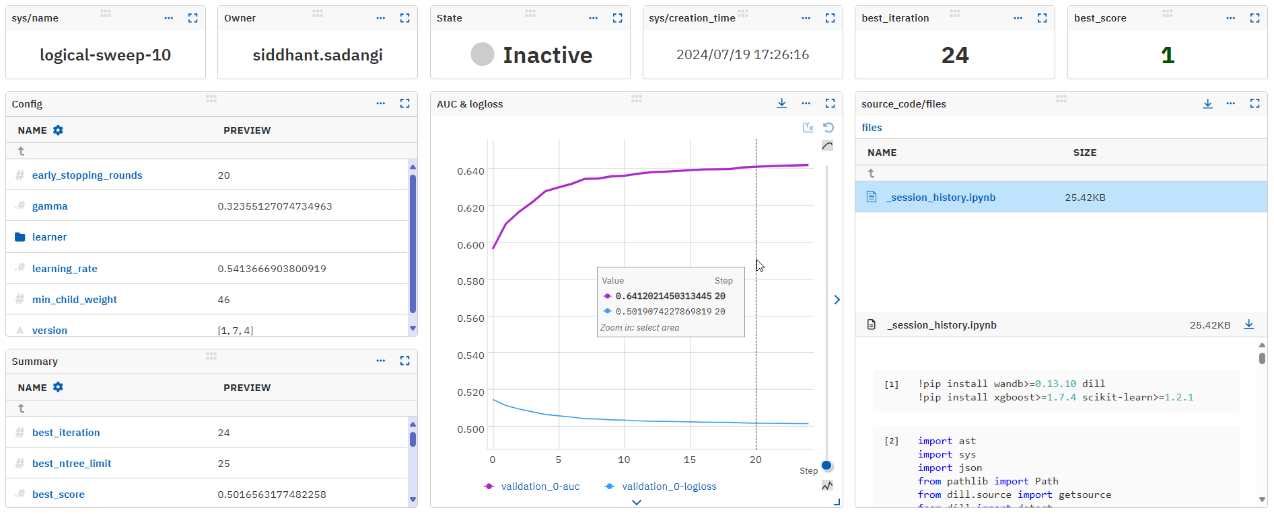The width and height of the screenshot is (1274, 514).
Task: Open best_ntree_limit summary field
Action: 72,464
